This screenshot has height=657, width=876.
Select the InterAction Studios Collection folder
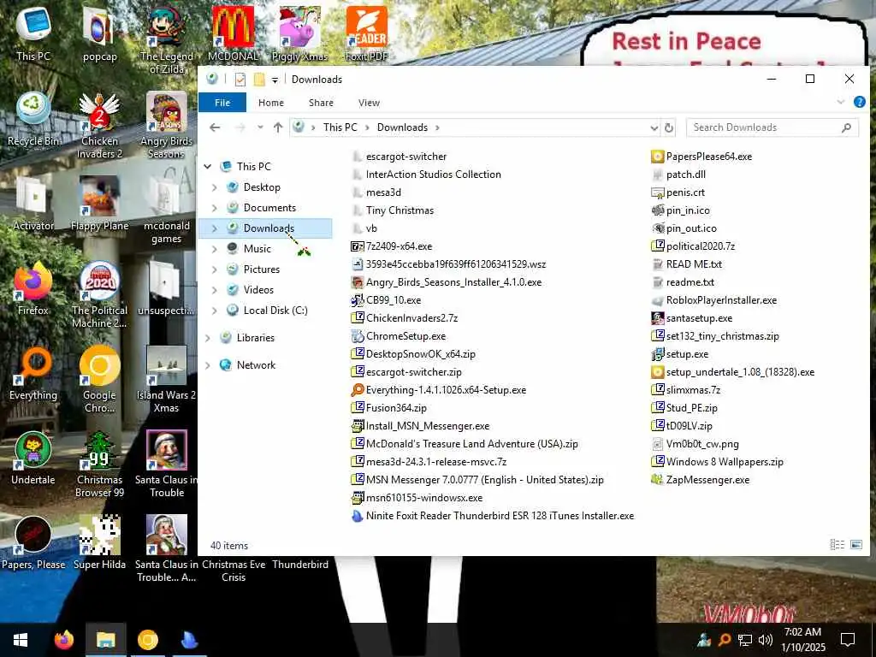(426, 175)
